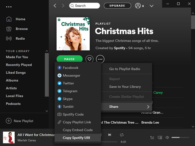The width and height of the screenshot is (195, 146).
Task: Create a New Playlist
Action: [x=19, y=121]
